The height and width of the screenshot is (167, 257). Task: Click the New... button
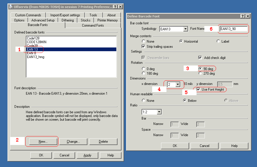coord(43,142)
